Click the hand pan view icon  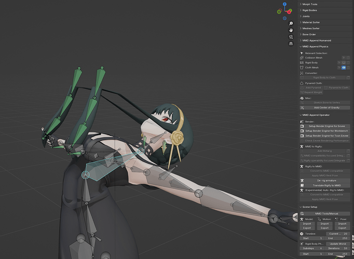291,30
